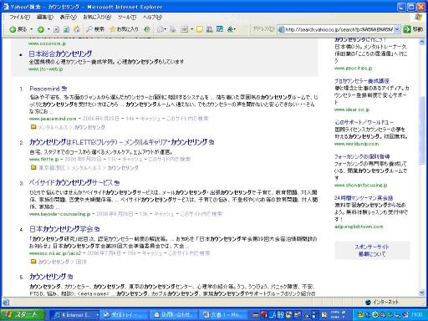The width and height of the screenshot is (428, 321).
Task: Open the Forward button history dropdown
Action: coord(48,29)
